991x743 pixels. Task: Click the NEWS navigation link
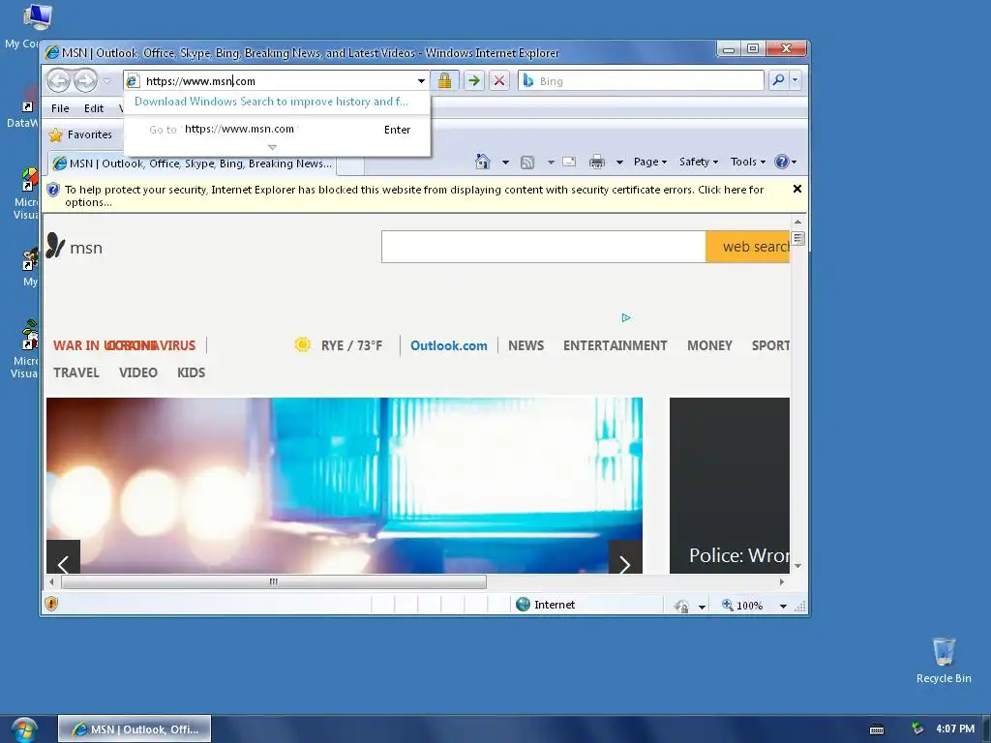coord(526,345)
